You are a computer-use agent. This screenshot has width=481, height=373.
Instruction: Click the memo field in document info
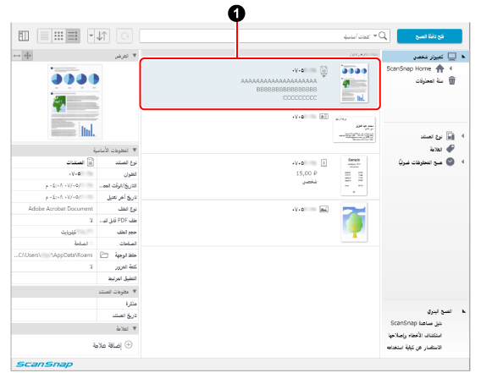coord(54,304)
